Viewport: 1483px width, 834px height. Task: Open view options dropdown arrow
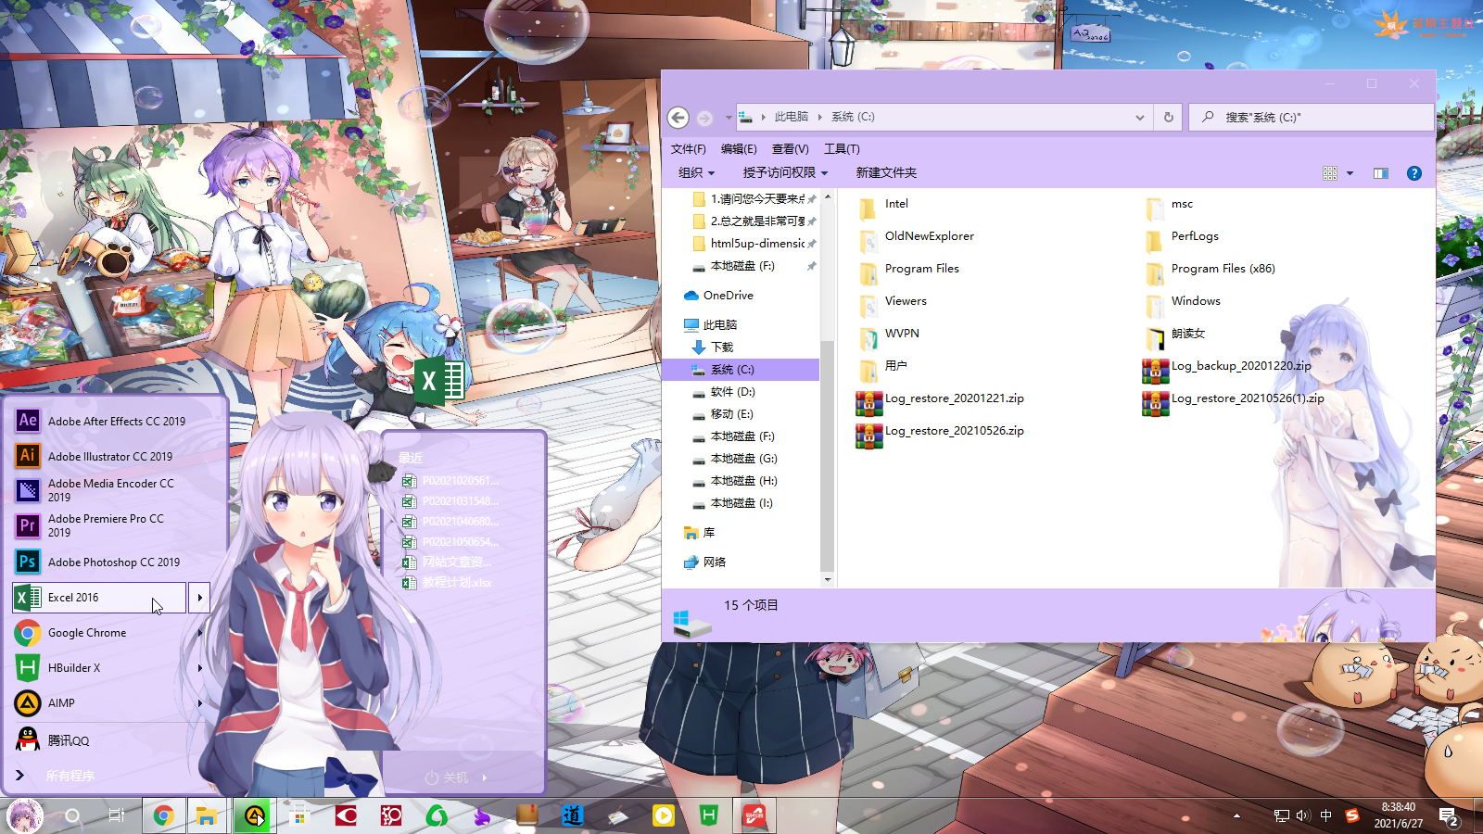(x=1350, y=173)
